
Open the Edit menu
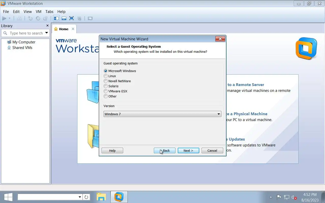[x=16, y=12]
